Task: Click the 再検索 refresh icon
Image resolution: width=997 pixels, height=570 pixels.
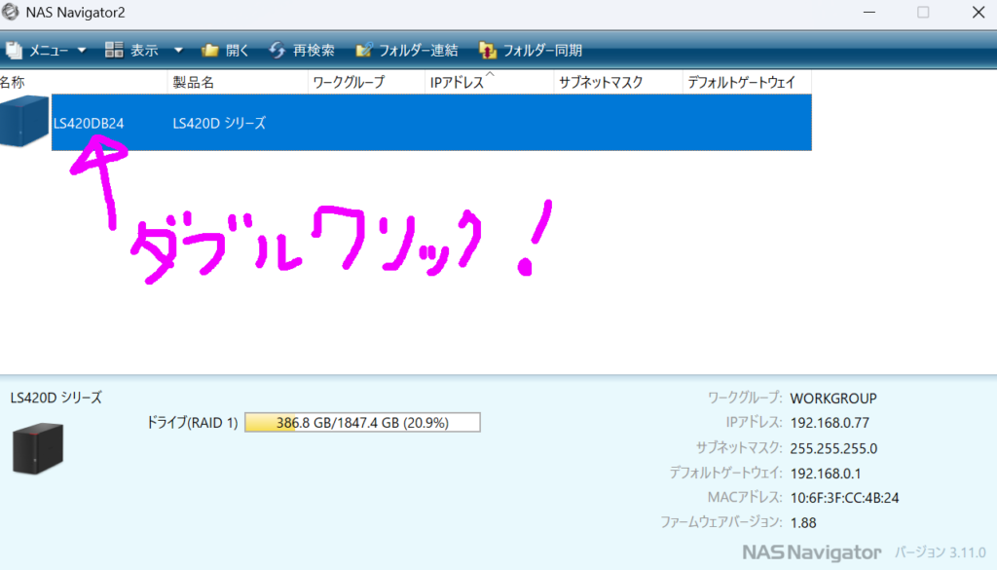Action: (277, 51)
